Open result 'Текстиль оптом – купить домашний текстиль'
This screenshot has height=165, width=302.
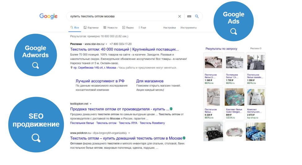tap(126, 138)
